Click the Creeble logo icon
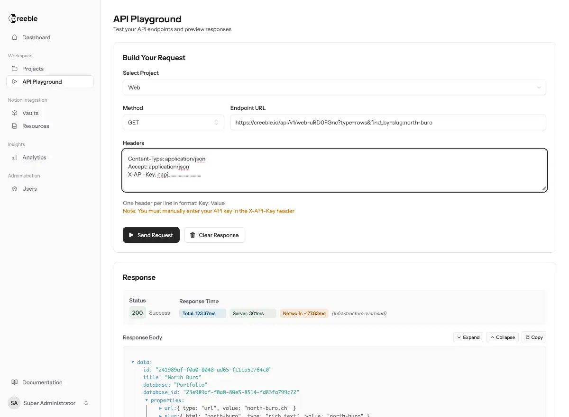Viewport: 569px width, 417px height. (x=12, y=18)
